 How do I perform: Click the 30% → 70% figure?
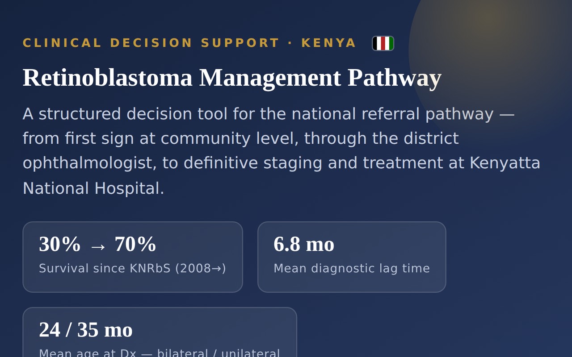click(97, 245)
